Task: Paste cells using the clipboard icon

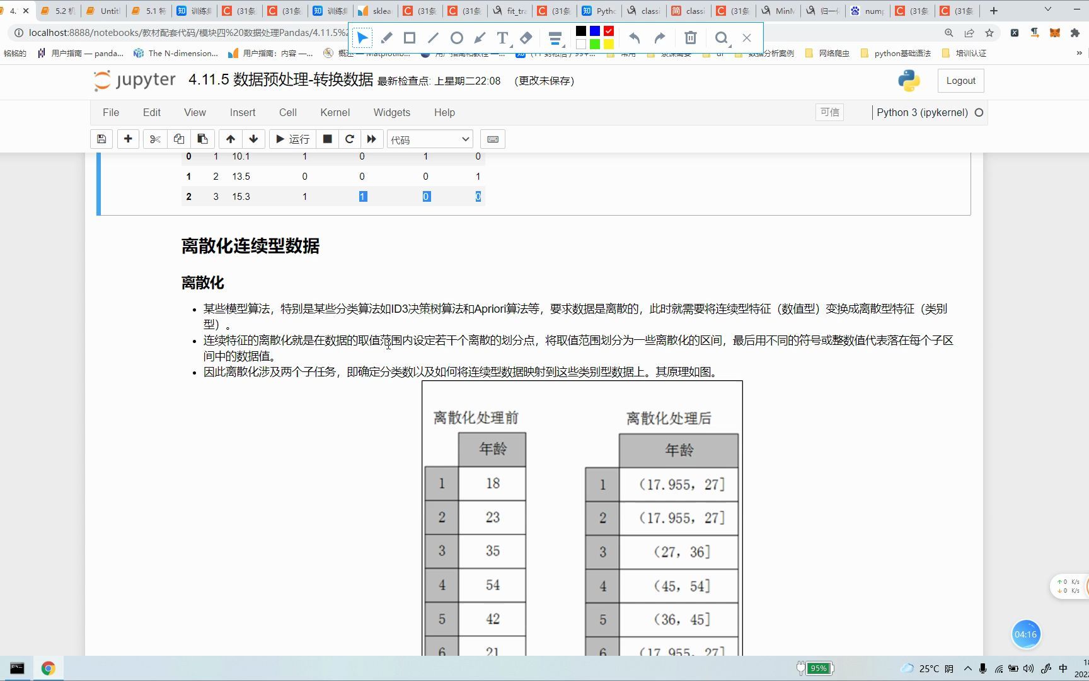Action: 202,139
